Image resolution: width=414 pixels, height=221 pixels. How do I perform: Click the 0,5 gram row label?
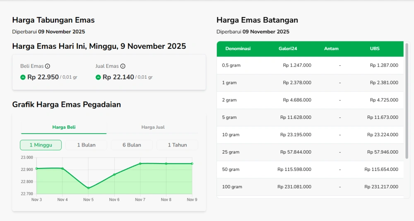pyautogui.click(x=231, y=65)
